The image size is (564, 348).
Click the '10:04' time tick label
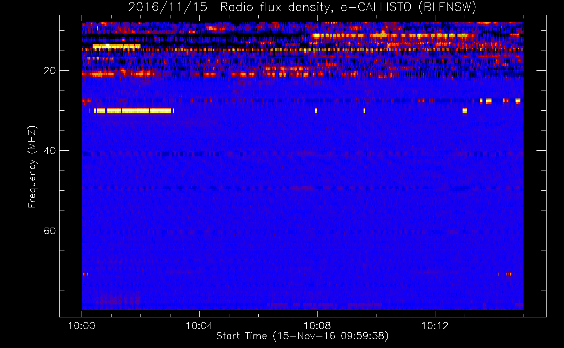coord(199,326)
